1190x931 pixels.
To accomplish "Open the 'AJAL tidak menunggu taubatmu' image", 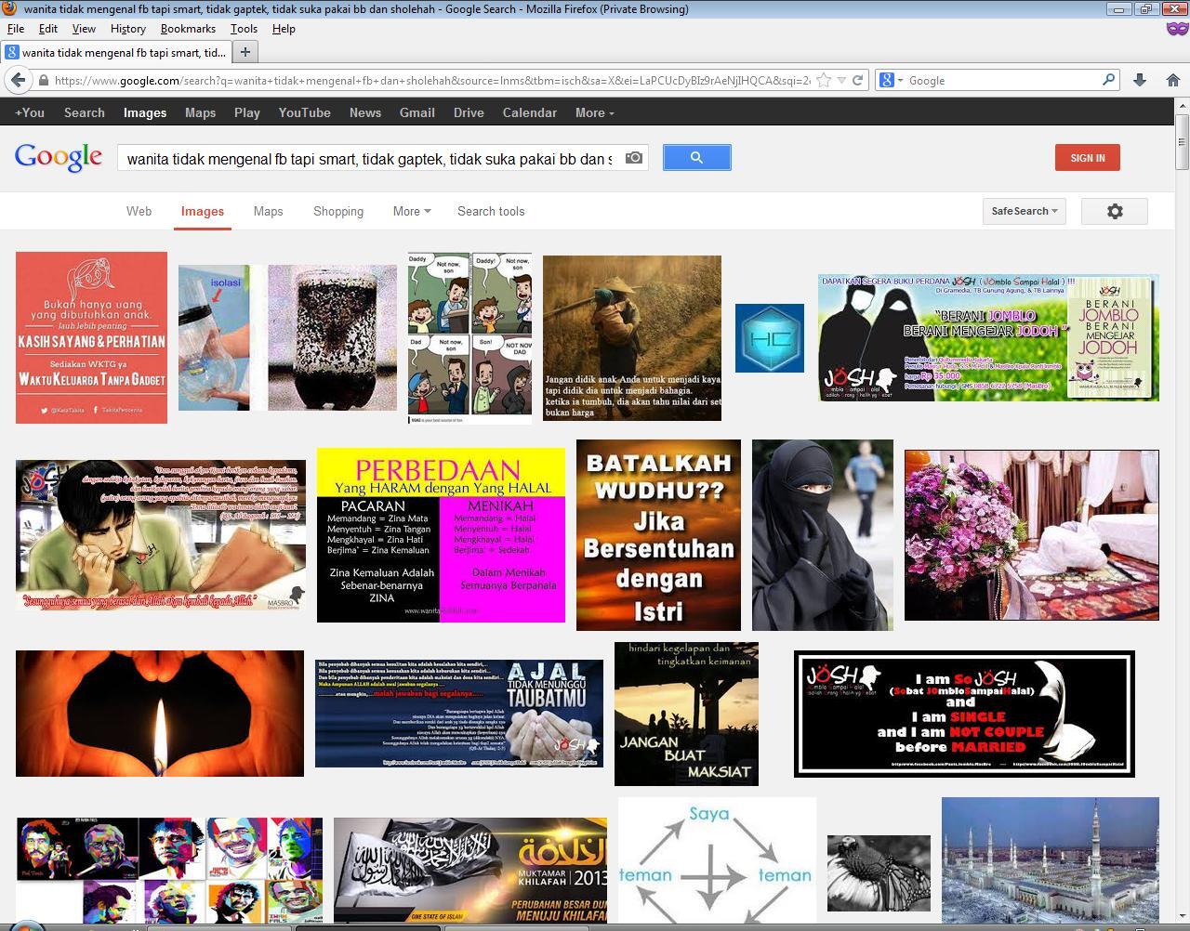I will point(459,714).
